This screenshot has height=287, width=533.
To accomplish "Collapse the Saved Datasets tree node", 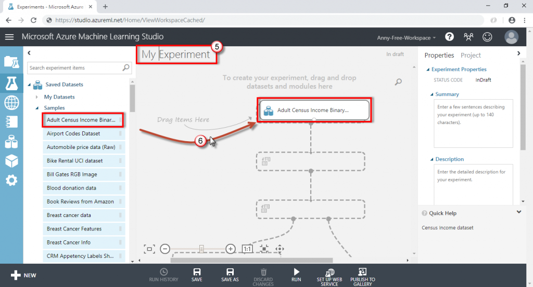I will (29, 85).
